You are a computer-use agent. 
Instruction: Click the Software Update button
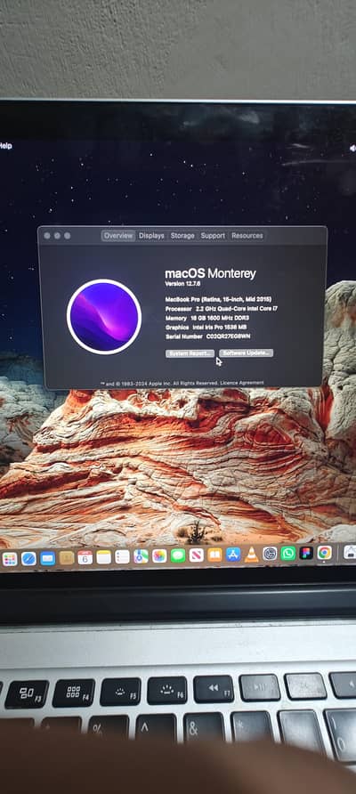[x=247, y=353]
